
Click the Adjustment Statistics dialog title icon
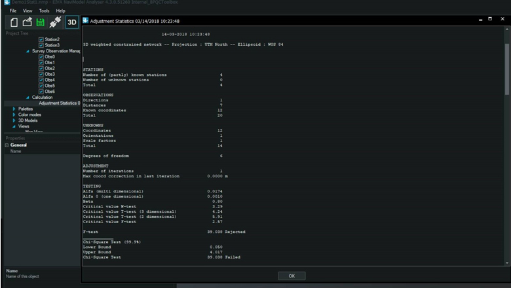pyautogui.click(x=85, y=20)
